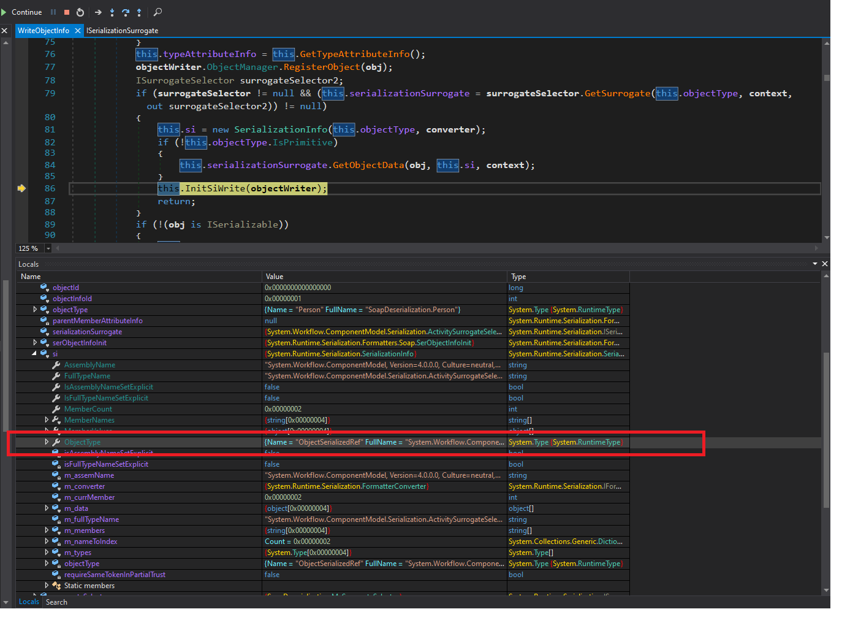Expand the highlighted ObjectType property
Viewport: 850px width, 628px height.
tap(47, 442)
